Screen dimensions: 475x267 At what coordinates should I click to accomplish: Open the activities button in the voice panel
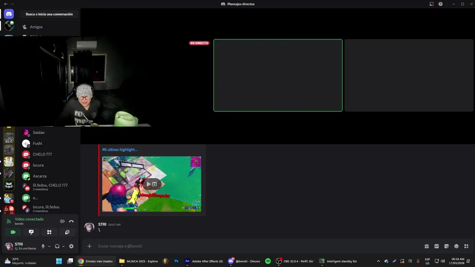pos(49,232)
